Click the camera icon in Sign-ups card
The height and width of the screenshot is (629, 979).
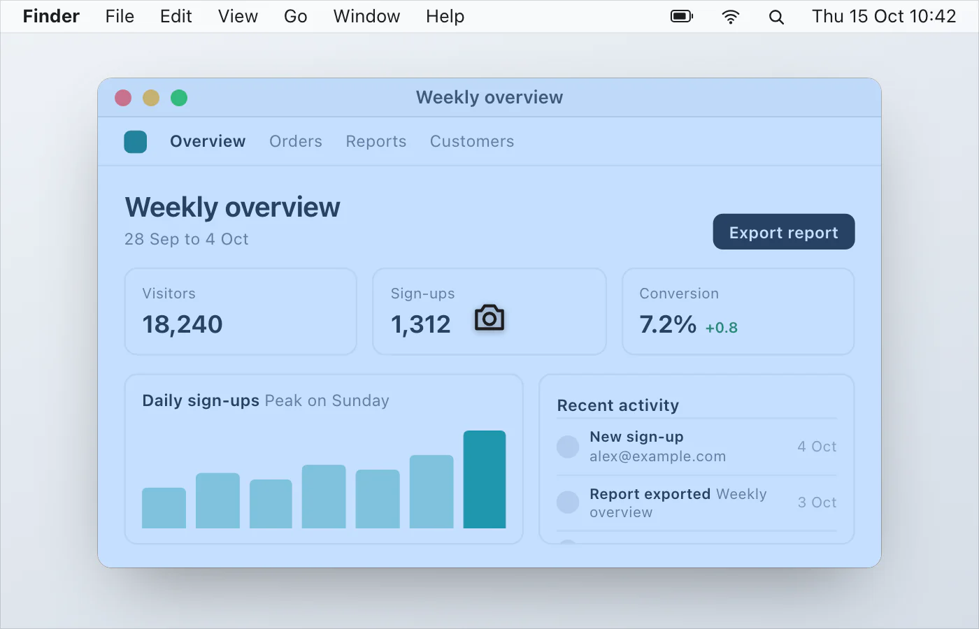pyautogui.click(x=489, y=318)
